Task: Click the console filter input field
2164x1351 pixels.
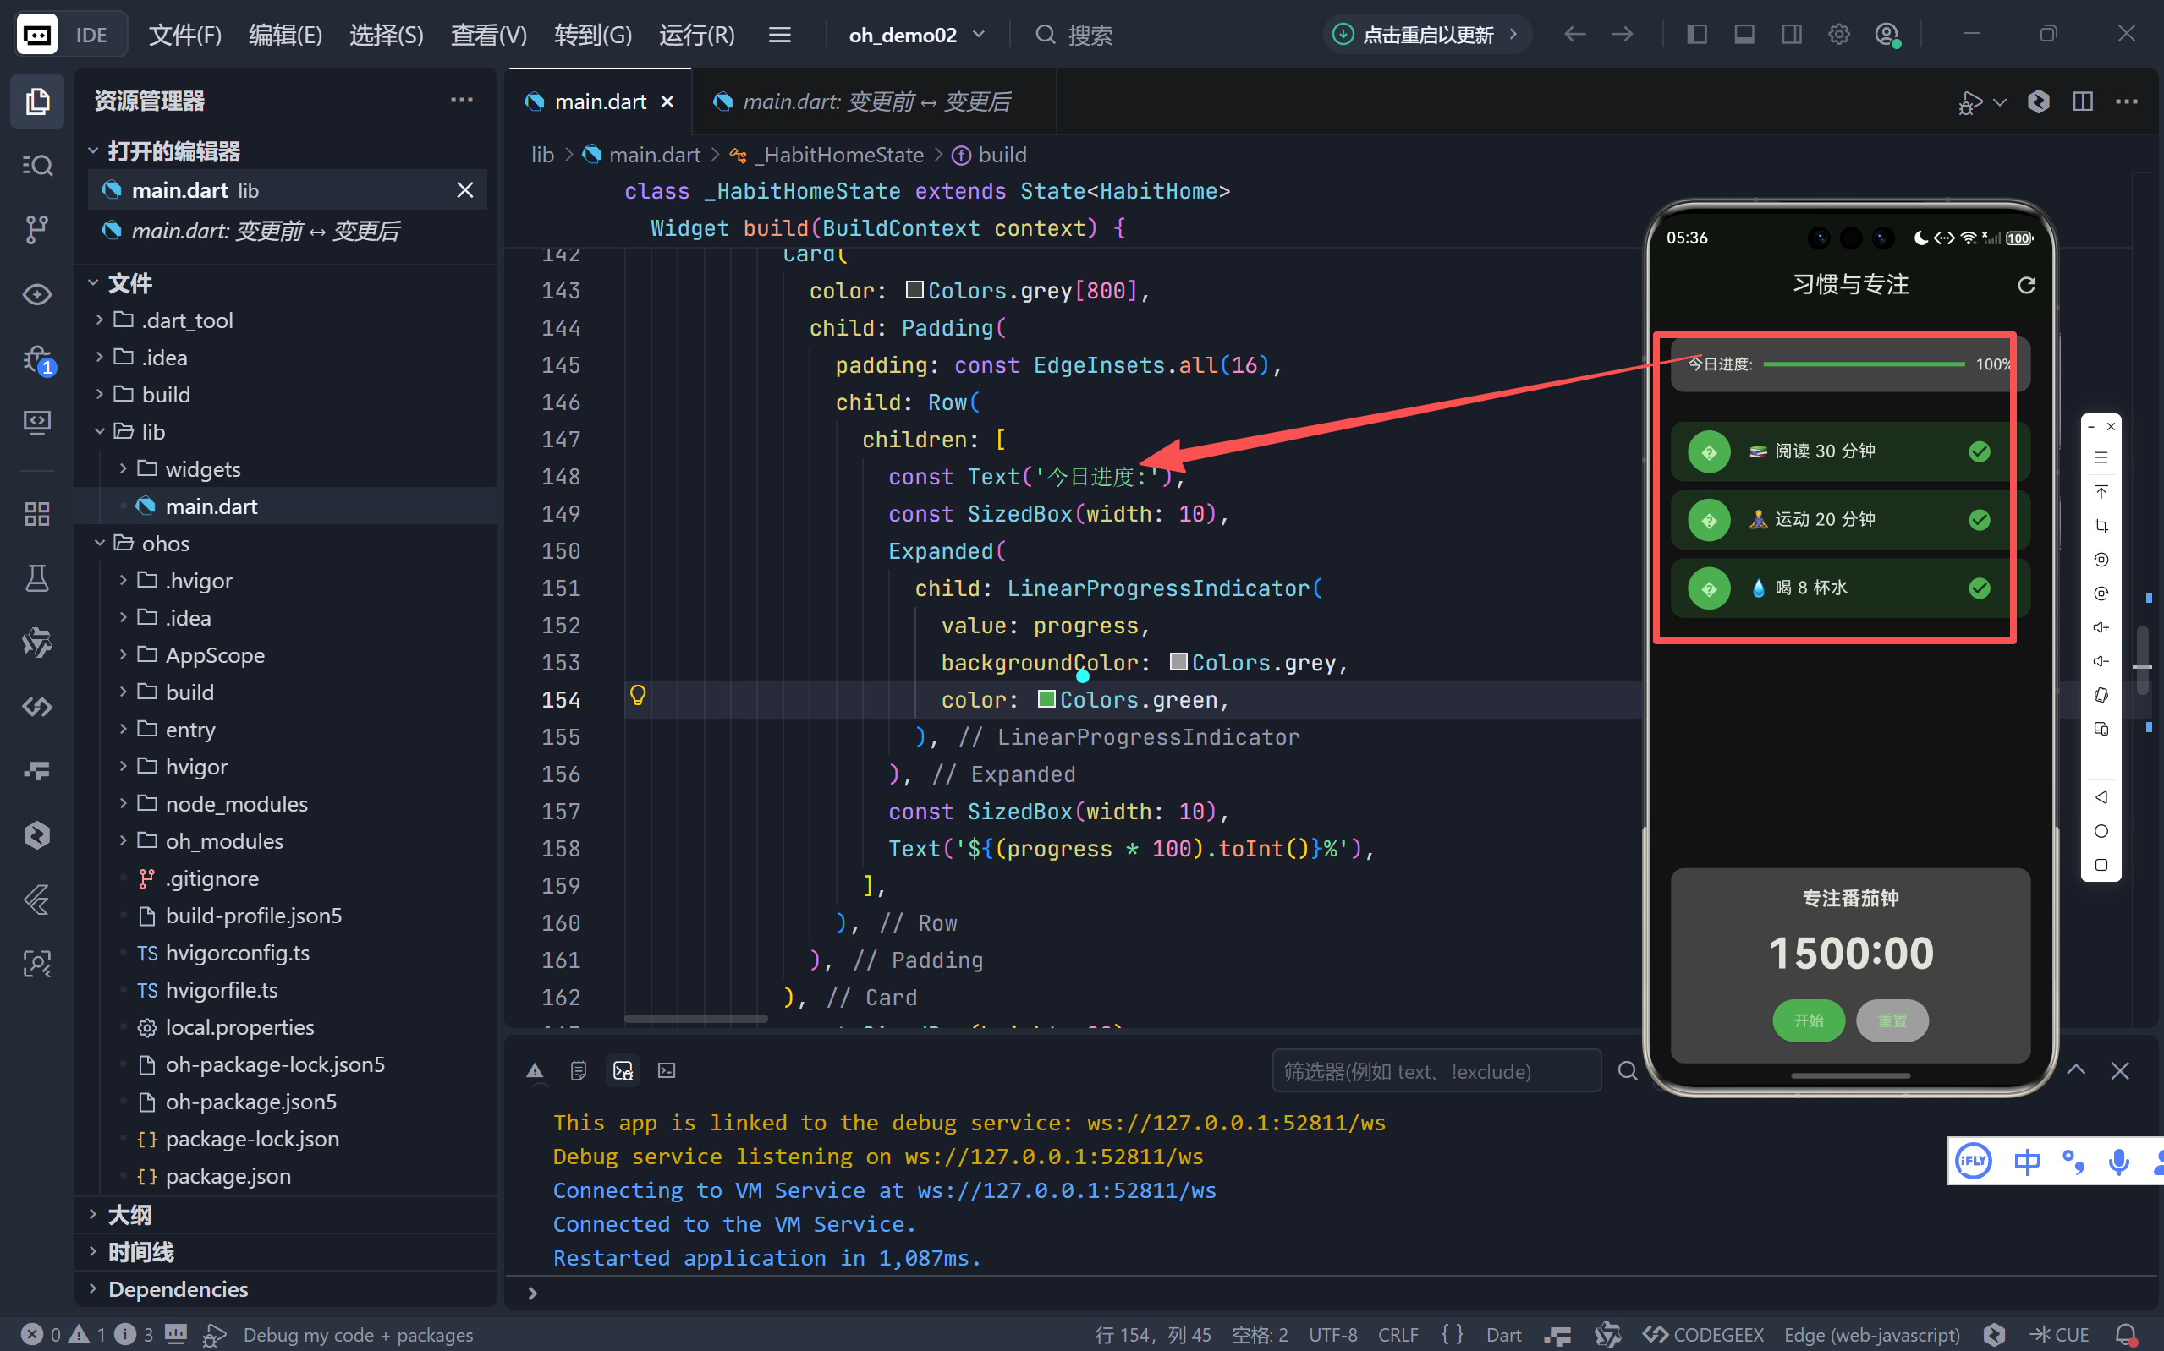Action: tap(1436, 1071)
